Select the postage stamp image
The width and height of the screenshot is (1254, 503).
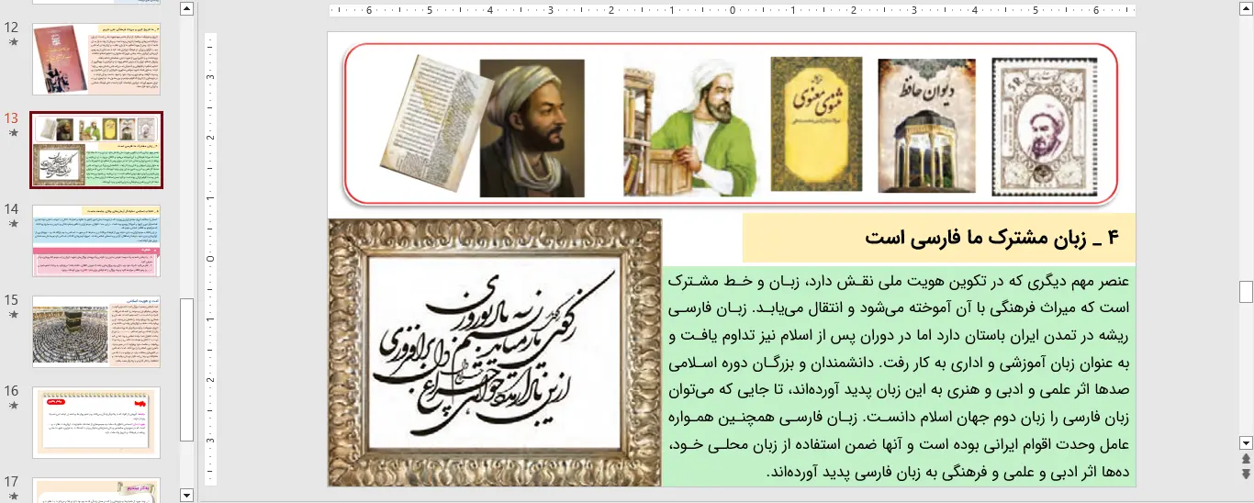[x=1045, y=127]
